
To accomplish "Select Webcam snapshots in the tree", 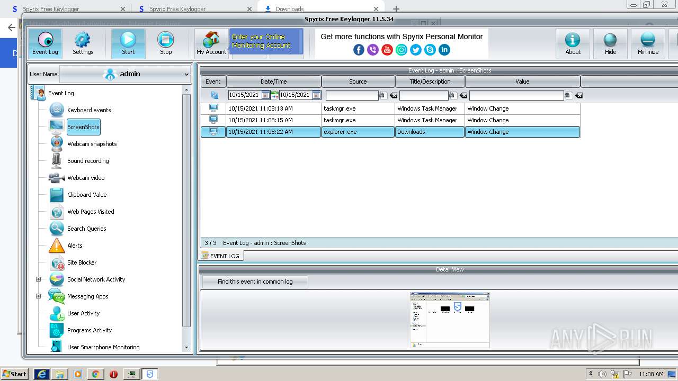I will click(x=92, y=144).
